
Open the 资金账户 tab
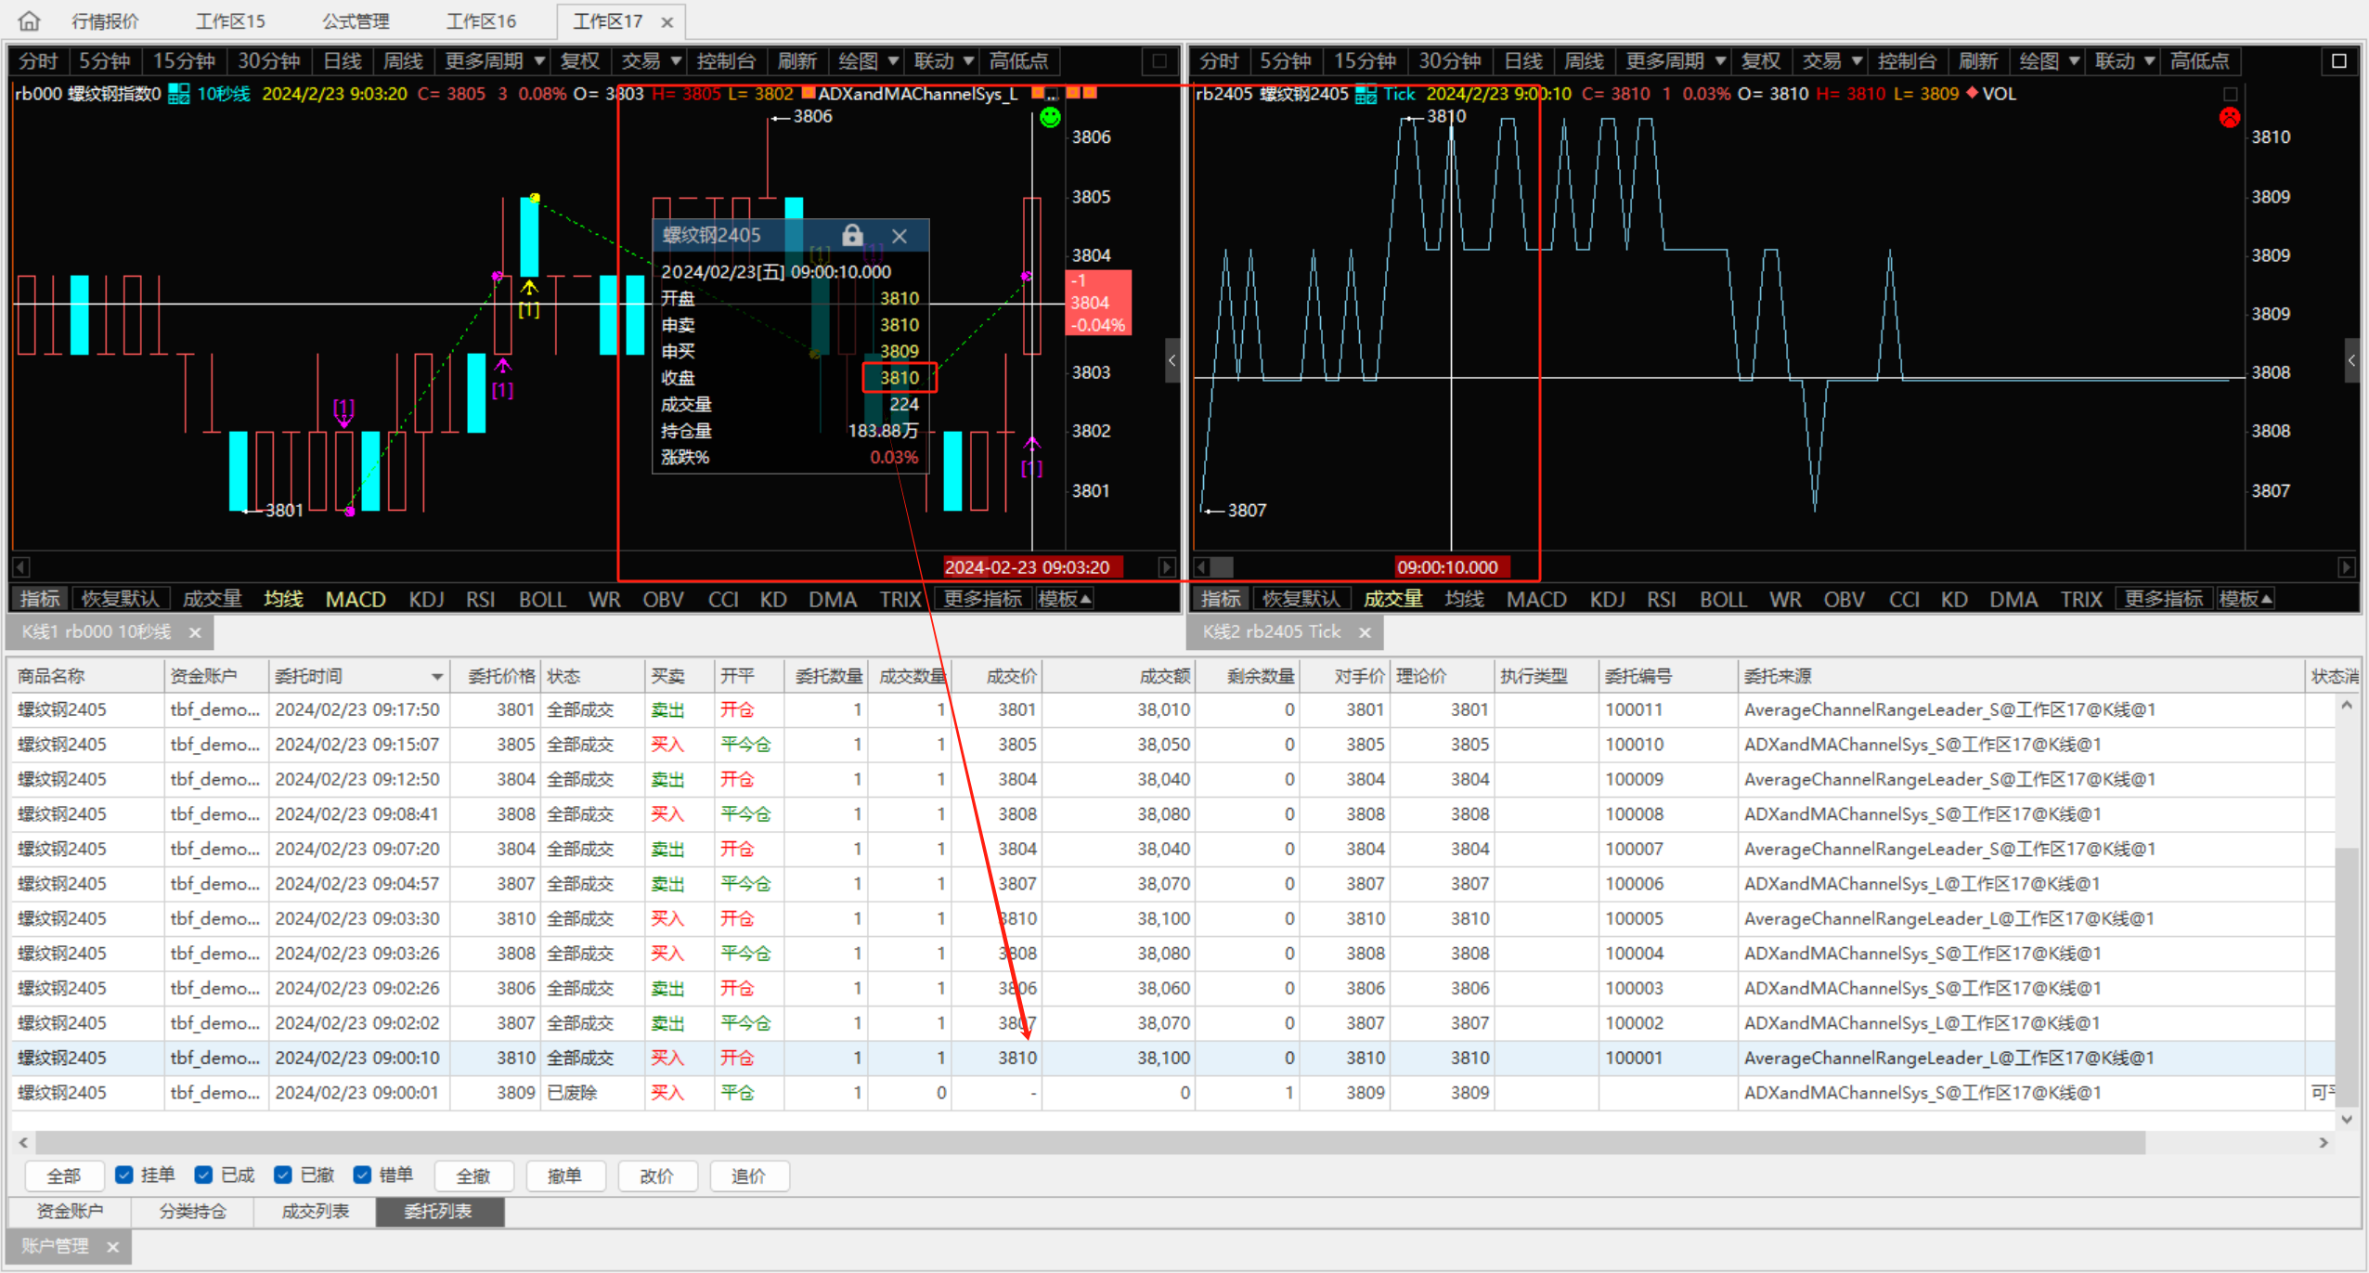tap(70, 1212)
